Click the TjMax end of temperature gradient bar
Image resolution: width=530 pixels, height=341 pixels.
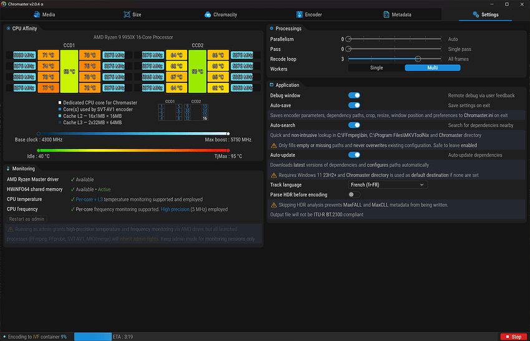click(x=228, y=150)
